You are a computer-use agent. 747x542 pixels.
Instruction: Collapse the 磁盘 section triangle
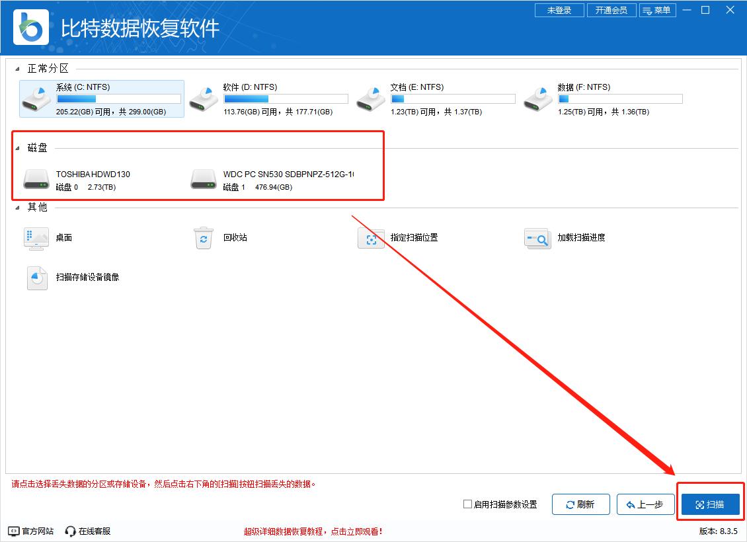(x=18, y=148)
